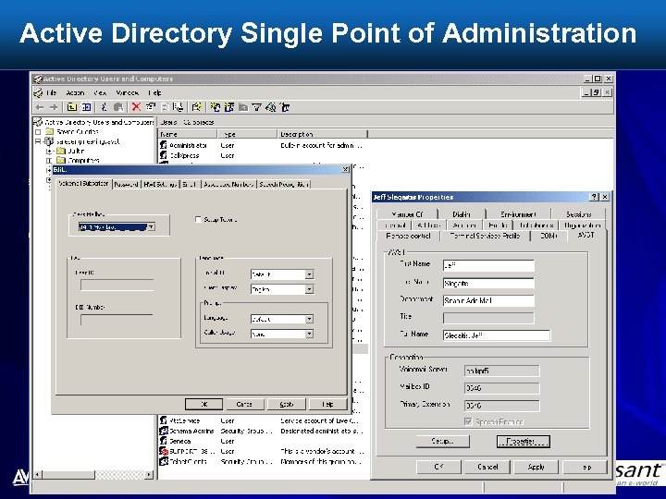666x499 pixels.
Task: Select the Terminal Services Profile tab
Action: click(485, 236)
